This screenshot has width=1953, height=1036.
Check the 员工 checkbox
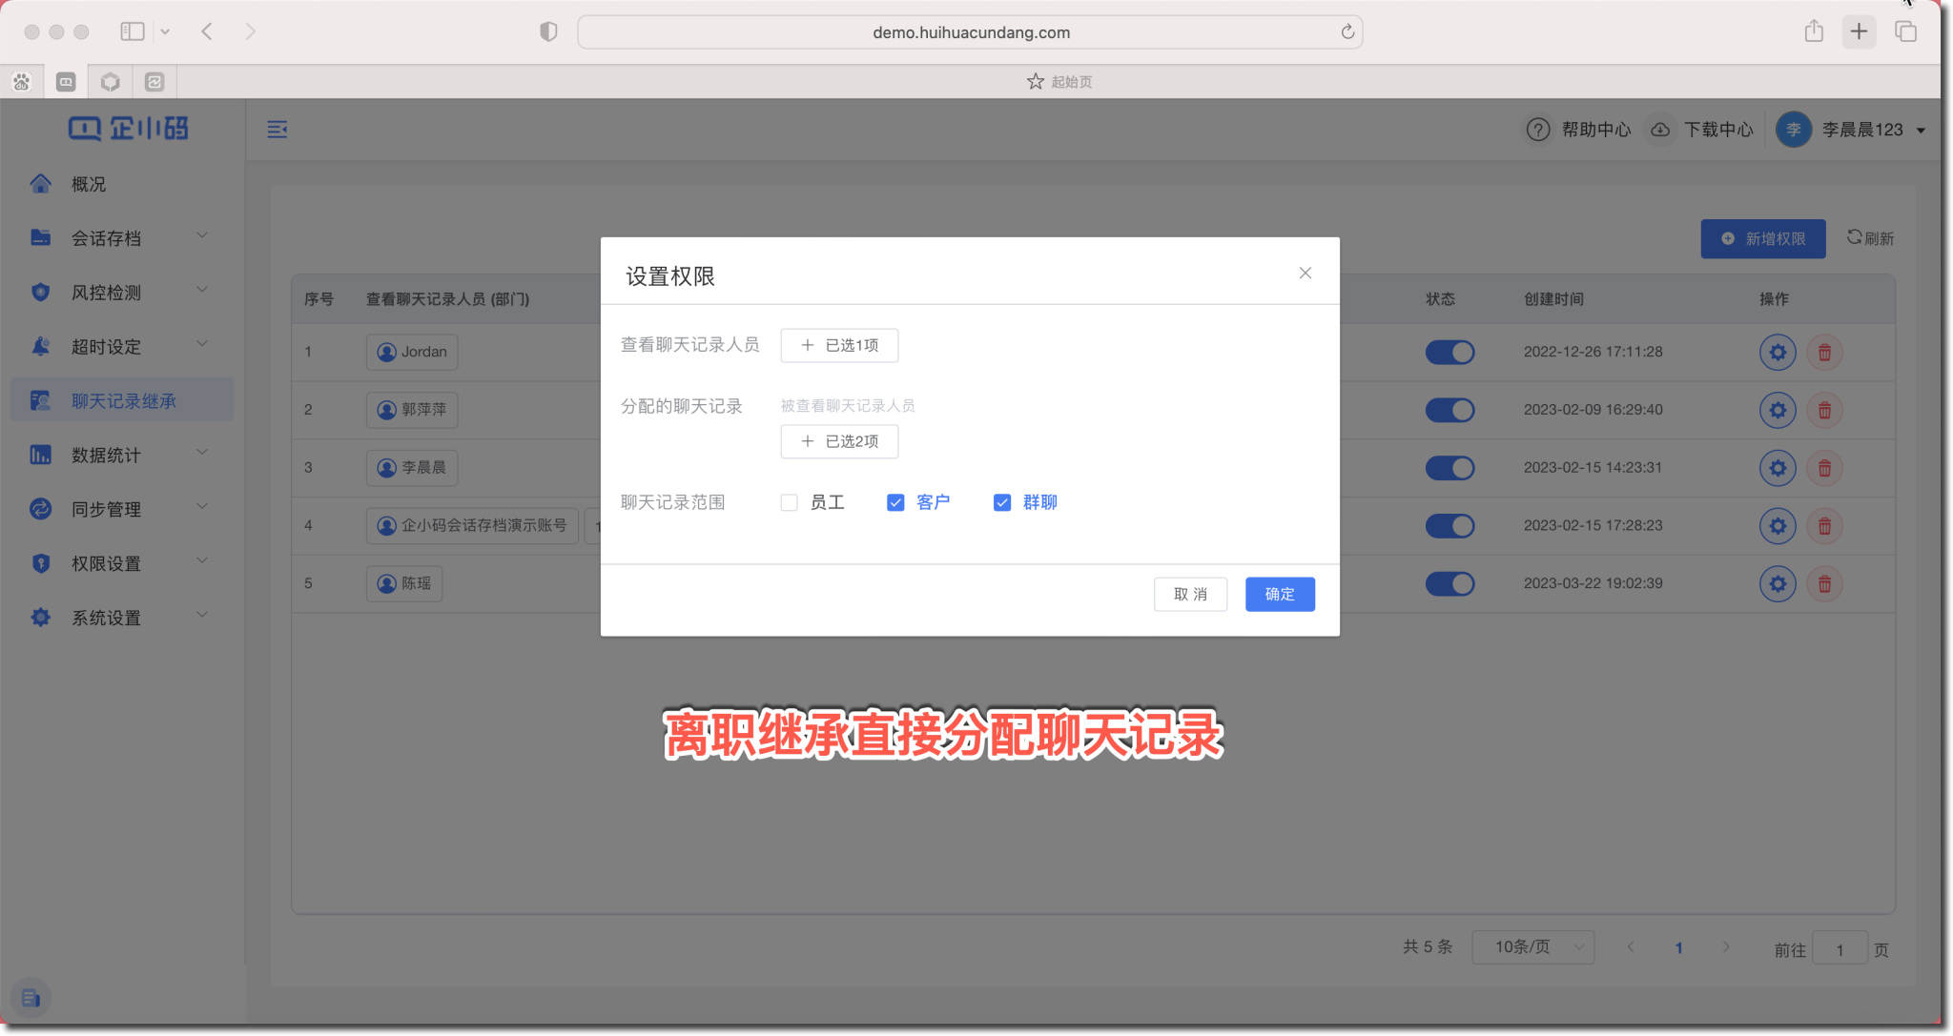pyautogui.click(x=789, y=502)
